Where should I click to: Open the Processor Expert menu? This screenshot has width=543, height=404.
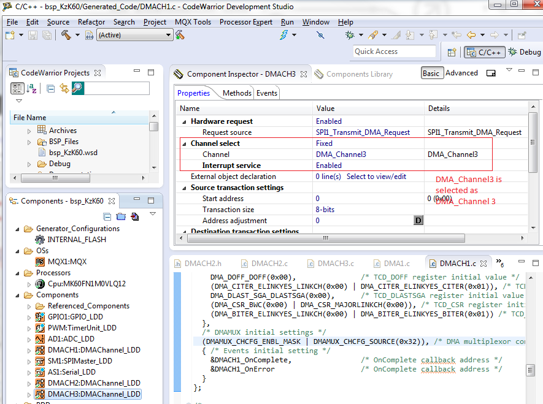click(x=245, y=21)
